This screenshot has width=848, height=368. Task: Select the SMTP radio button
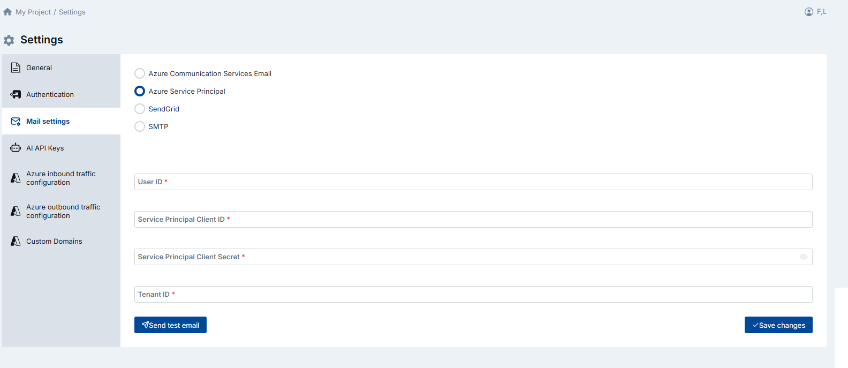(140, 126)
